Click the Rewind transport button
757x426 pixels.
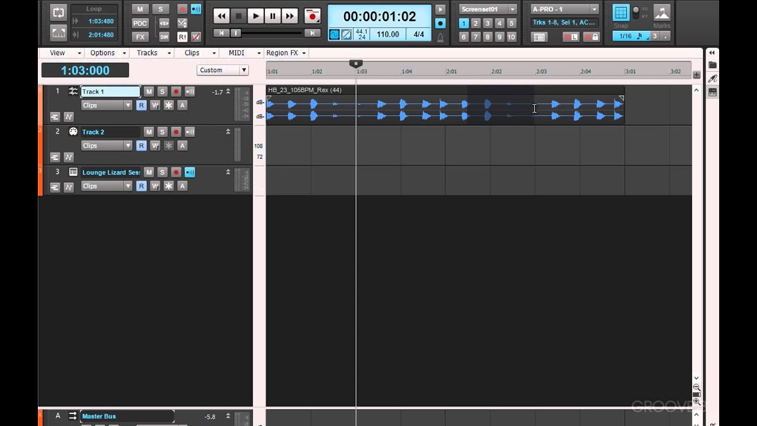(221, 16)
